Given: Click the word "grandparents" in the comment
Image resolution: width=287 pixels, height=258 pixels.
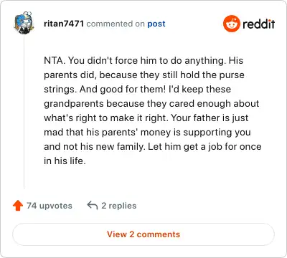Looking at the screenshot, I should click(74, 104).
